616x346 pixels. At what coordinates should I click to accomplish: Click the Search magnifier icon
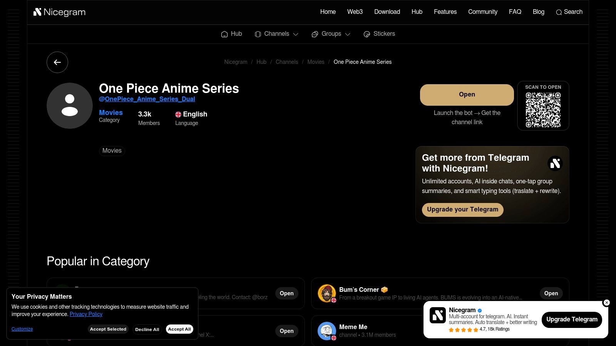[559, 12]
